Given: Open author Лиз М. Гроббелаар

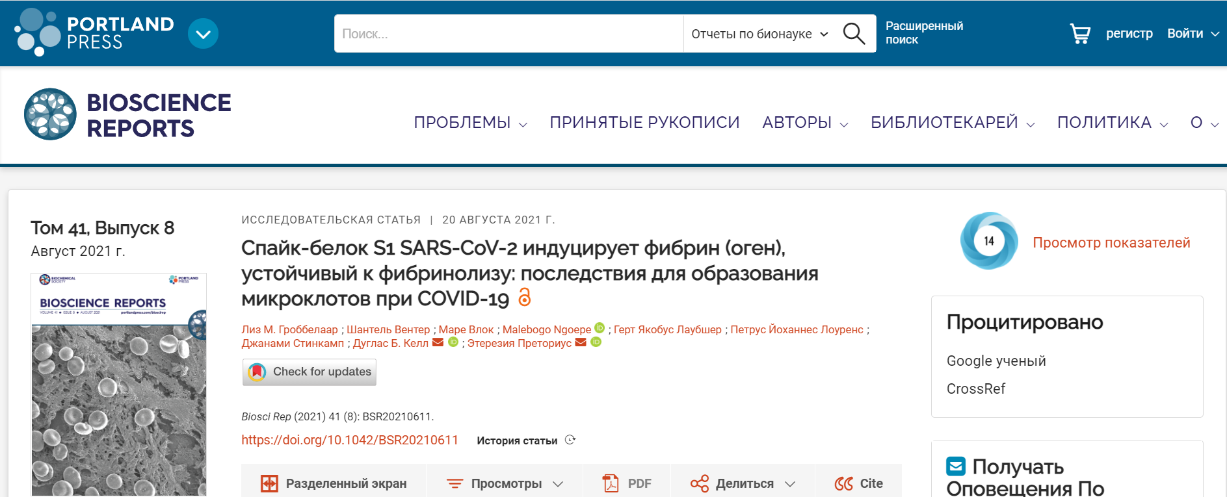Looking at the screenshot, I should pos(289,329).
